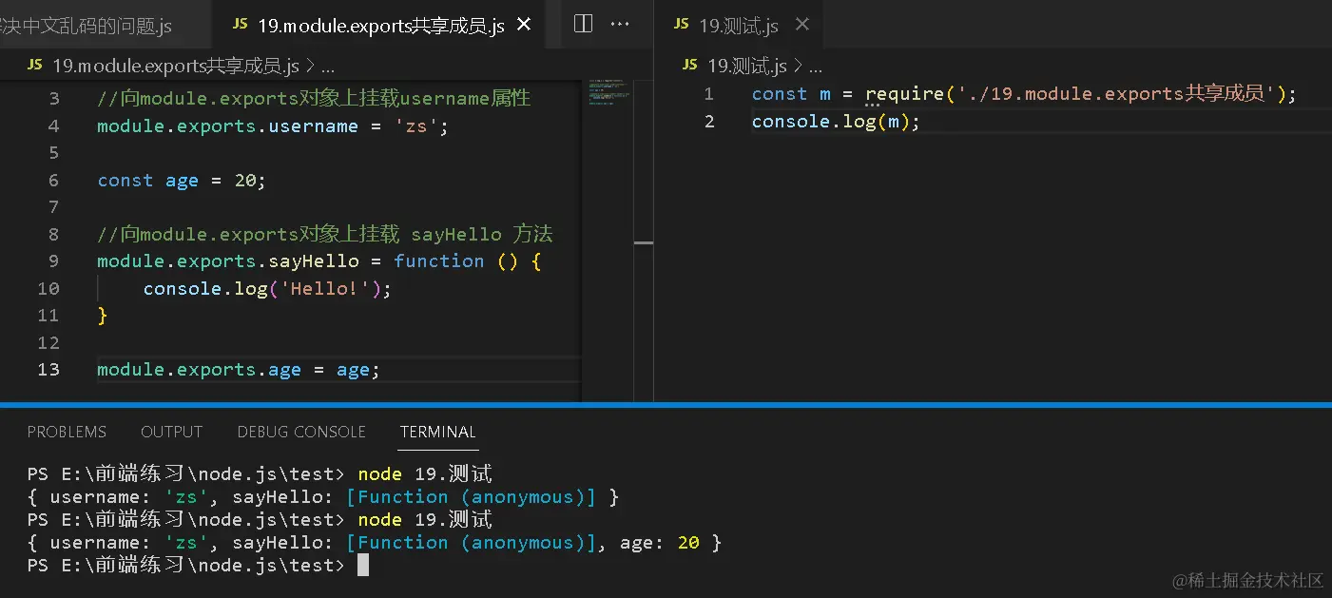Click the first 'node 19.测试' terminal command

coord(425,474)
